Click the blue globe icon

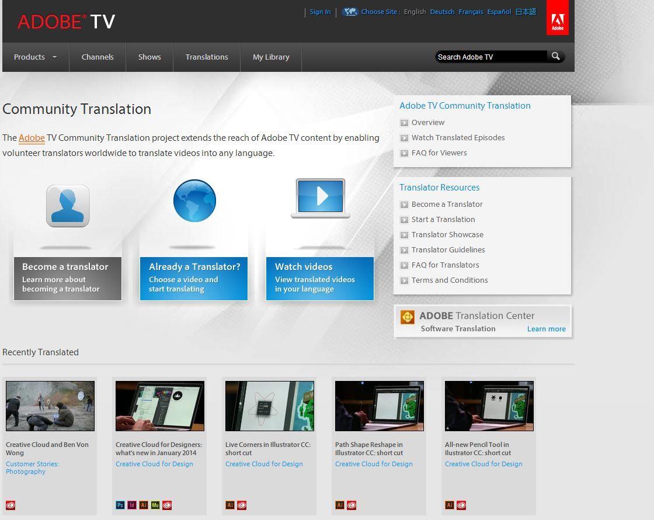pyautogui.click(x=194, y=201)
